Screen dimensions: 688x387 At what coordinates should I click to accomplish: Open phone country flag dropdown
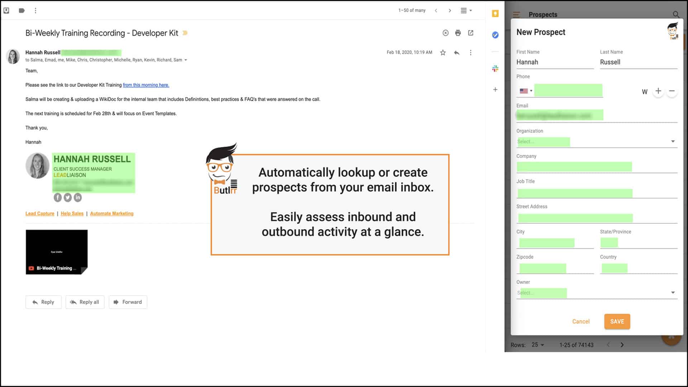click(x=526, y=91)
